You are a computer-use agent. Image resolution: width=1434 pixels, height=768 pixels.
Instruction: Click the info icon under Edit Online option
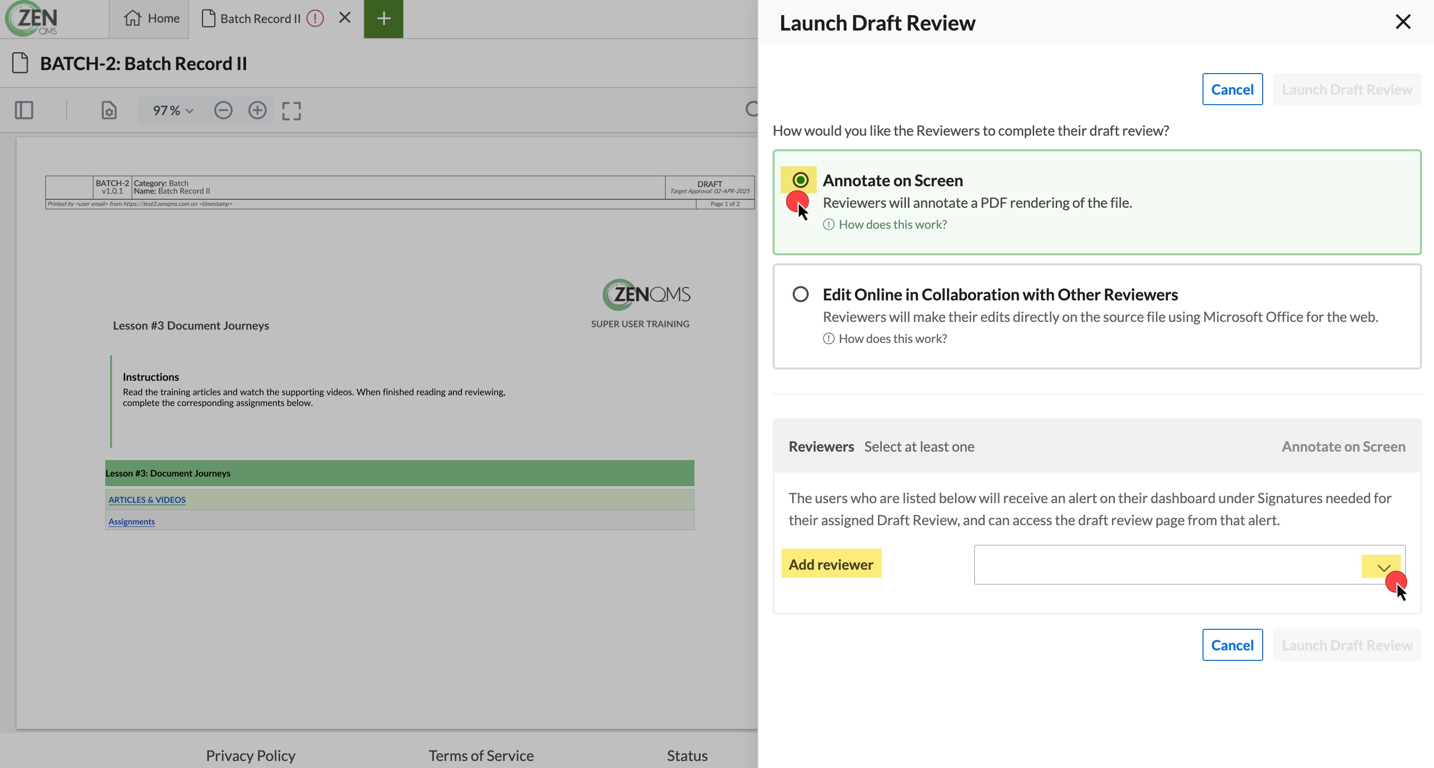829,338
